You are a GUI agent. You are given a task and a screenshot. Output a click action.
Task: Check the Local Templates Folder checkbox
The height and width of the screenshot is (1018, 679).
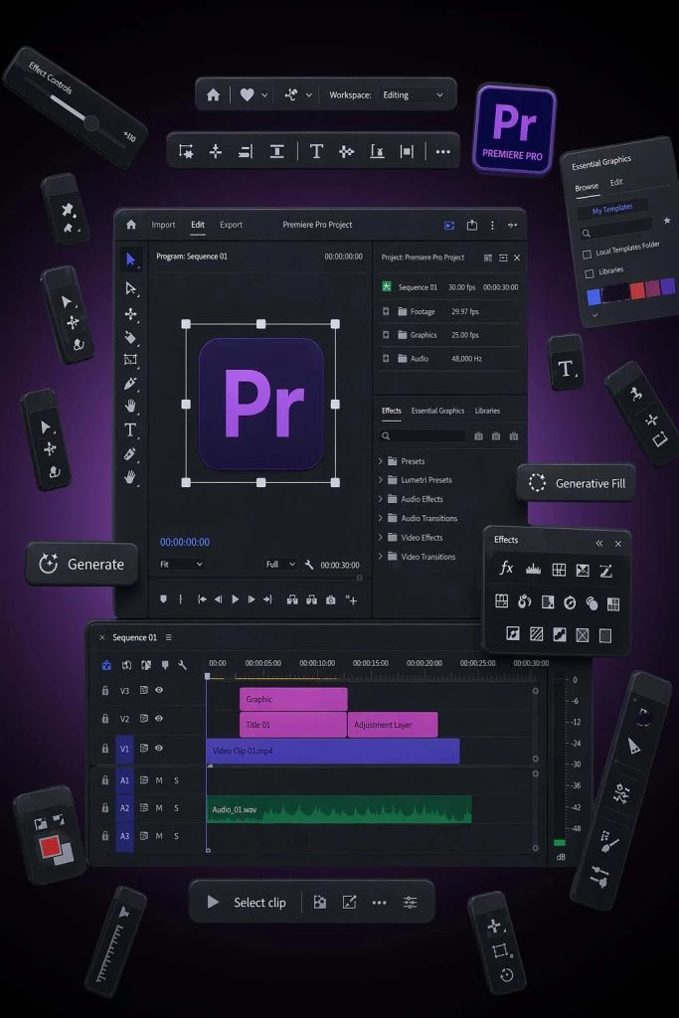(x=587, y=254)
